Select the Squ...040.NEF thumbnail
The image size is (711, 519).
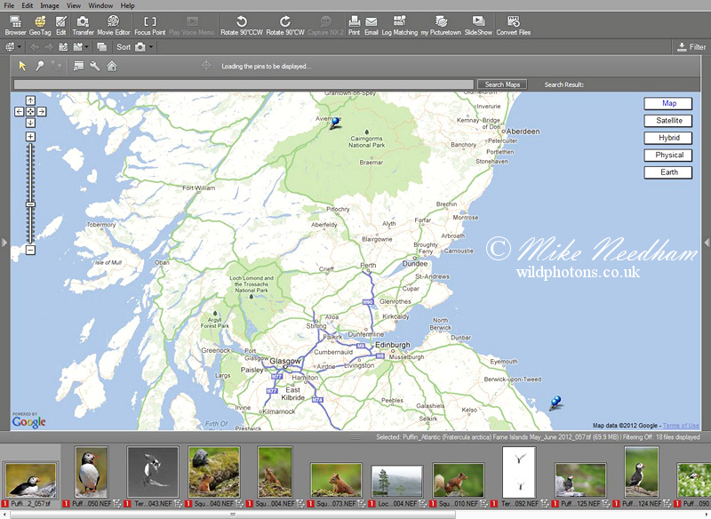pyautogui.click(x=214, y=471)
